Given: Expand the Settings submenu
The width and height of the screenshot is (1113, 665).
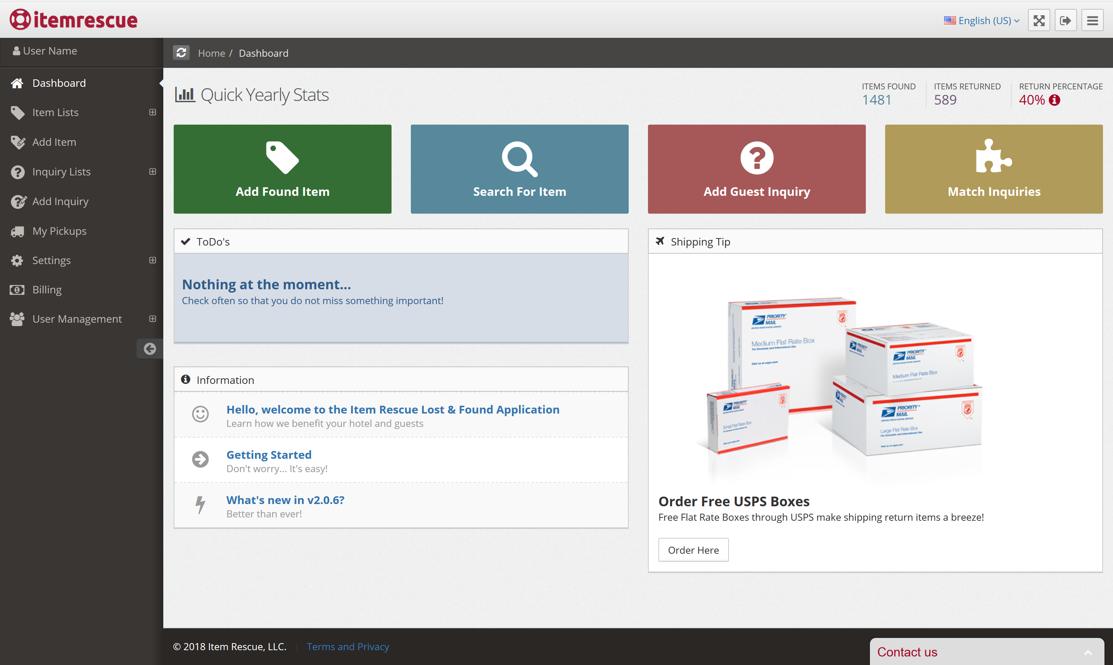Looking at the screenshot, I should [x=153, y=260].
